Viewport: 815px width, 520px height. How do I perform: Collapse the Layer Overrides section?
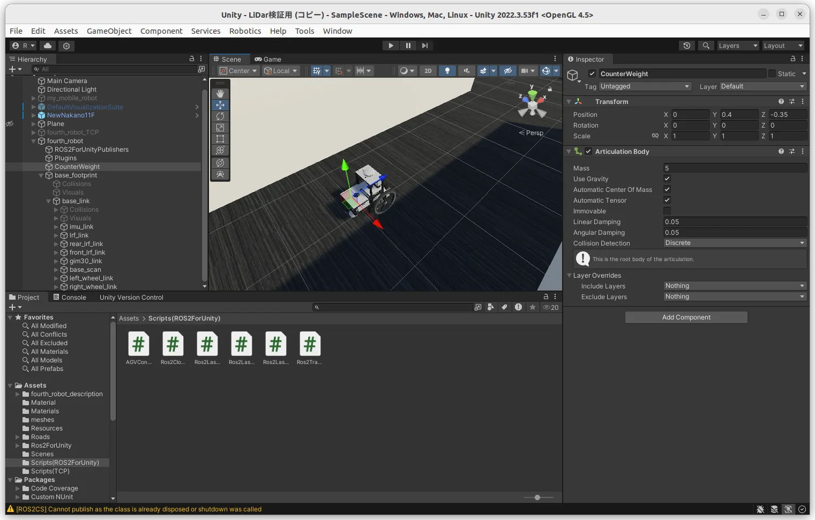569,276
